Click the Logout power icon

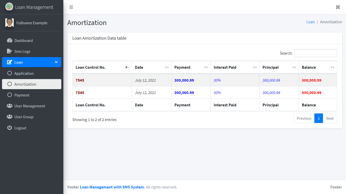click(10, 128)
